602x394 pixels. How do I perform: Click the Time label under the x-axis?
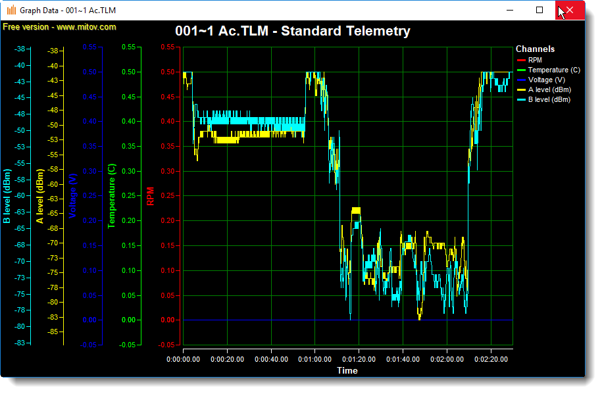[347, 370]
